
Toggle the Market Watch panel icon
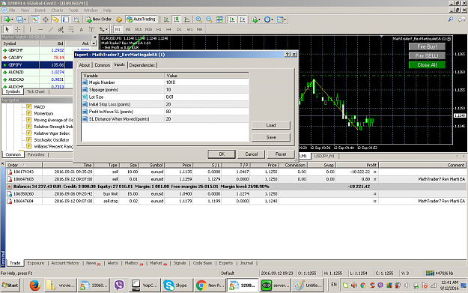pyautogui.click(x=35, y=19)
